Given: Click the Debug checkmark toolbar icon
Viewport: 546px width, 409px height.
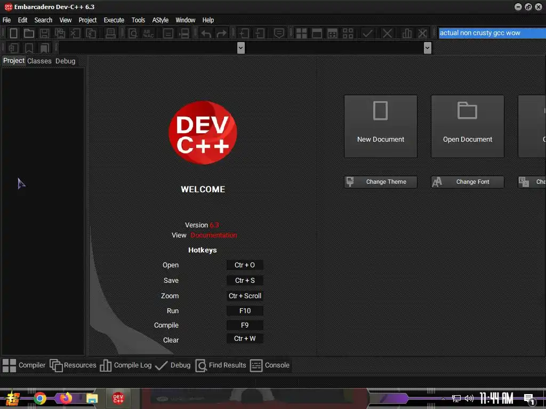Looking at the screenshot, I should coord(367,34).
